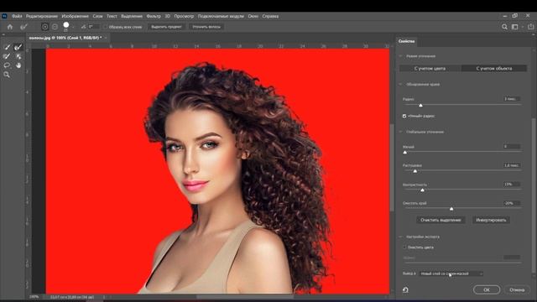Collapse the 'Глобальное уточнение' section
537x302 pixels.
401,132
